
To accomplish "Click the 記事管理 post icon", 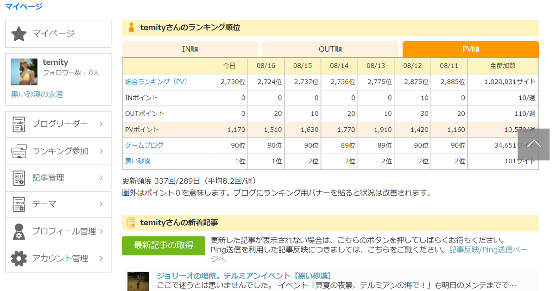I will tap(19, 178).
